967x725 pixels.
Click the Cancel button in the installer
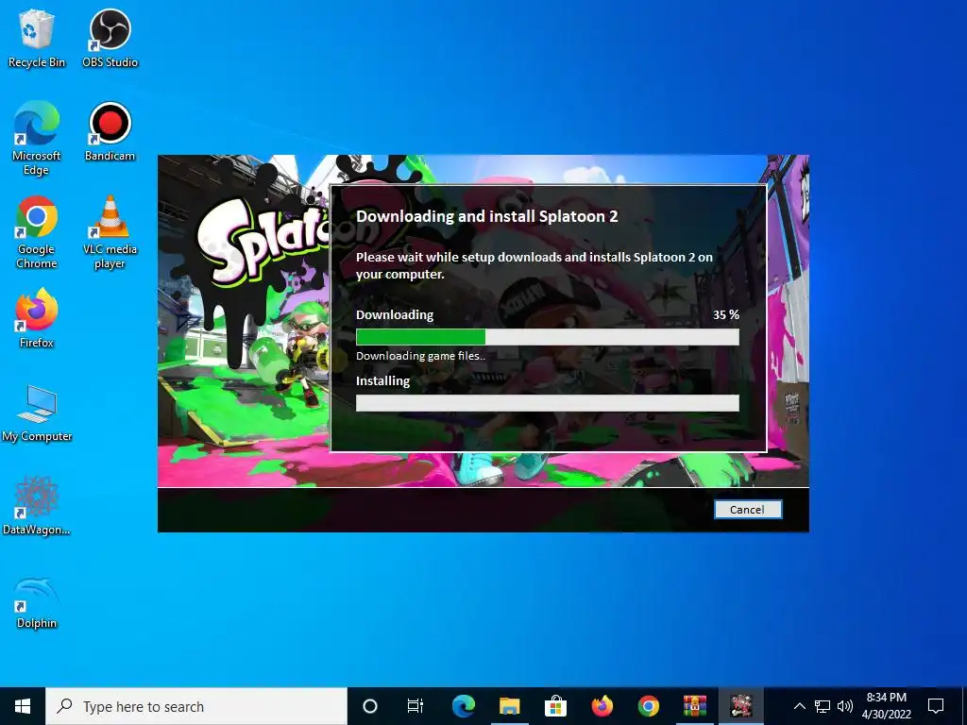coord(748,509)
